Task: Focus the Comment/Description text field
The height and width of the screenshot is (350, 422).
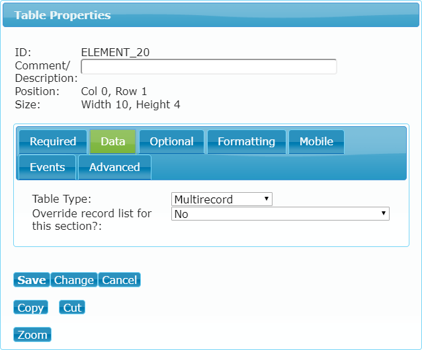Action: tap(208, 66)
